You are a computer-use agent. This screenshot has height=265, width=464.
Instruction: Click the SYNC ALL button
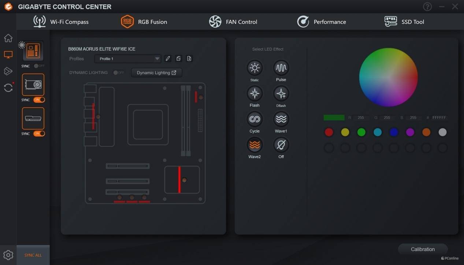coord(33,255)
